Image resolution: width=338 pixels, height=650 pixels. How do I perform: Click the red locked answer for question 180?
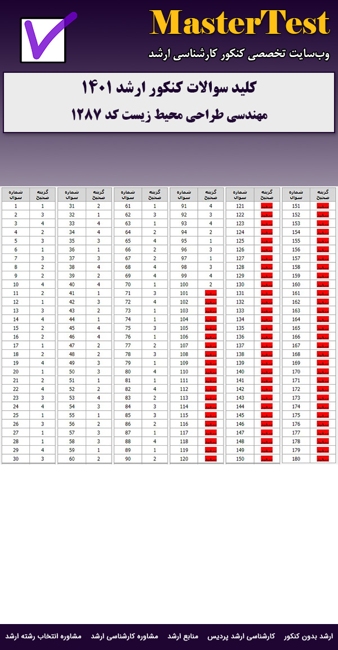pyautogui.click(x=323, y=459)
